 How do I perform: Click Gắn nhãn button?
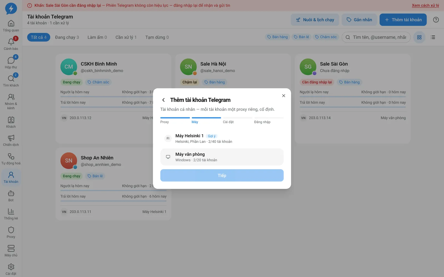pos(359,20)
